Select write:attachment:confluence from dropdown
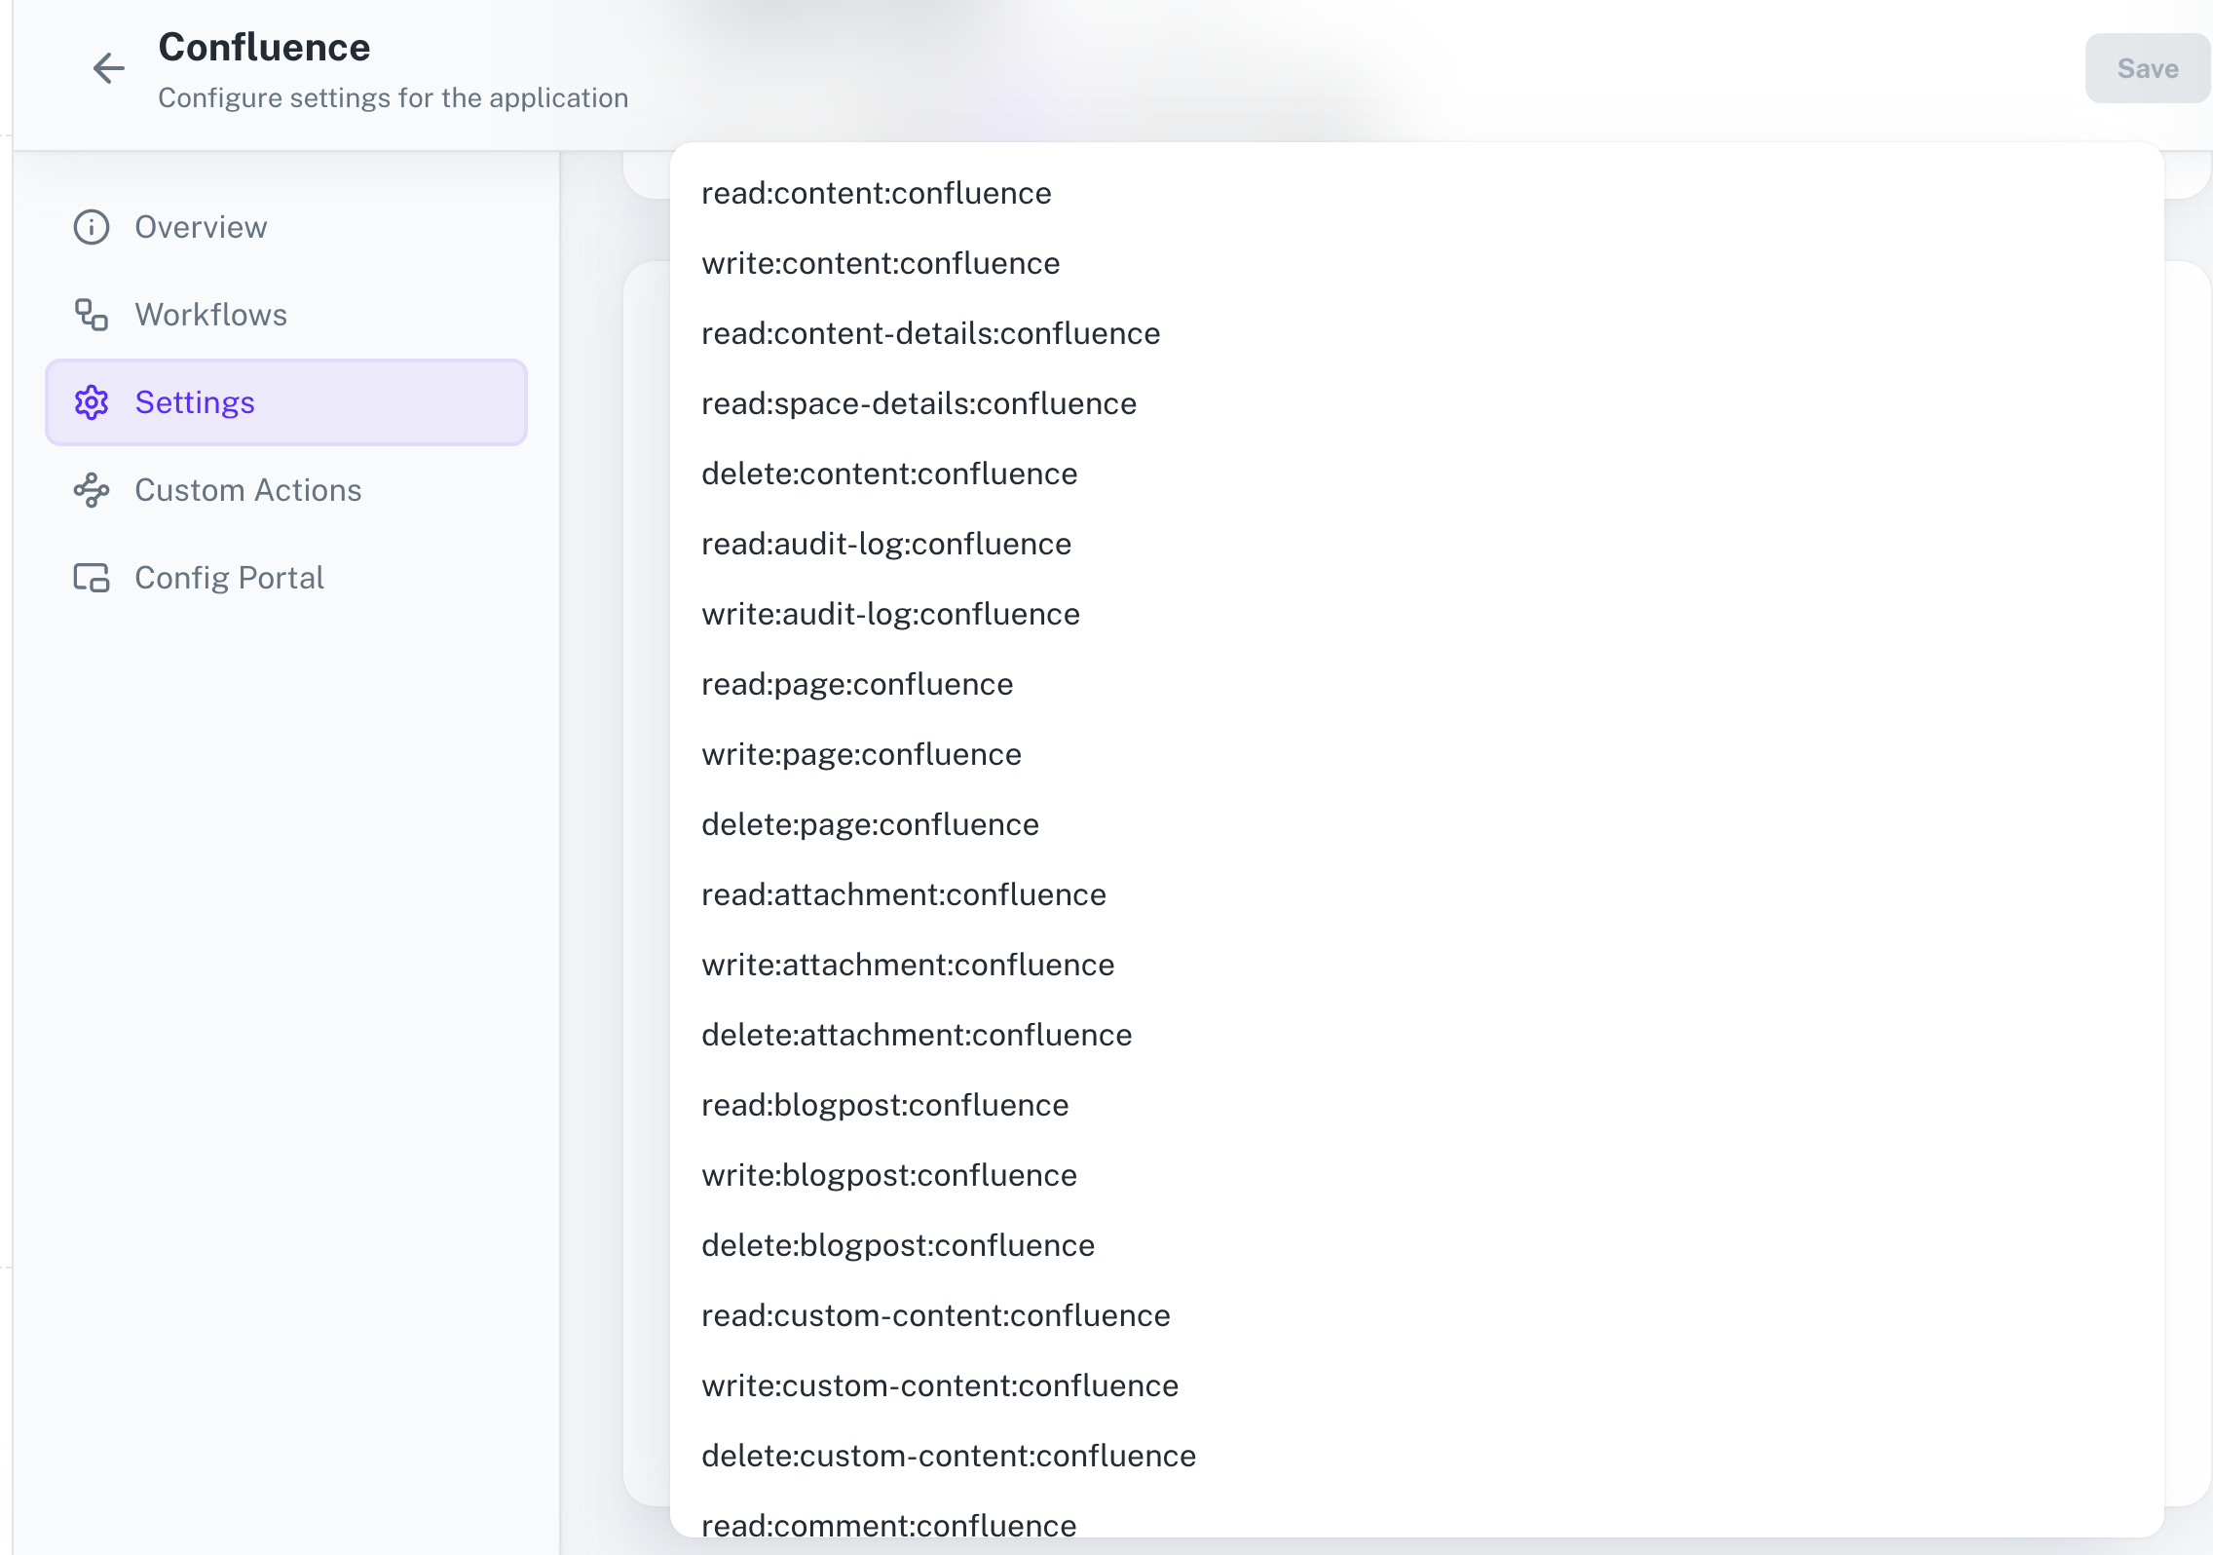 point(908,965)
